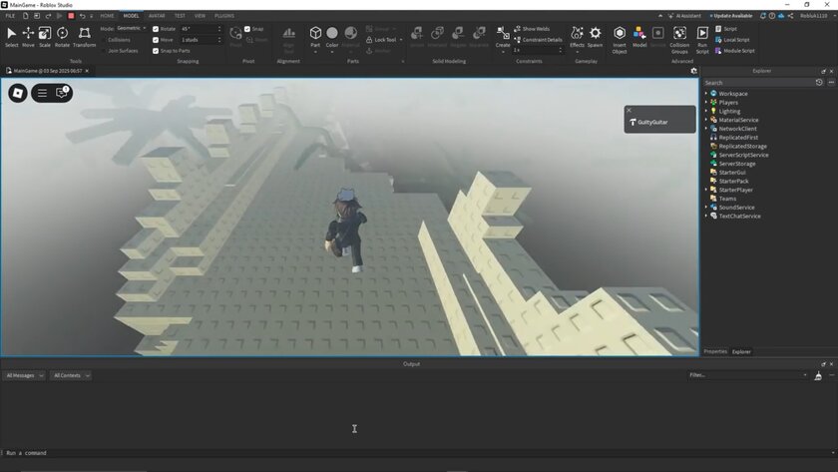
Task: Toggle the Pivot Snap checkbox
Action: (x=247, y=29)
